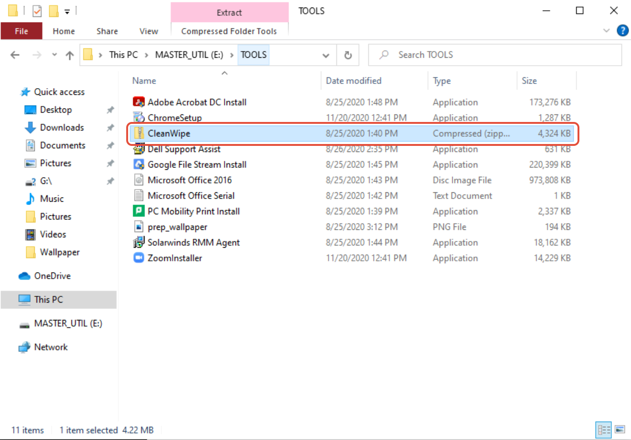The width and height of the screenshot is (631, 440).
Task: Toggle pin on the Downloads quick access entry
Action: coord(110,128)
